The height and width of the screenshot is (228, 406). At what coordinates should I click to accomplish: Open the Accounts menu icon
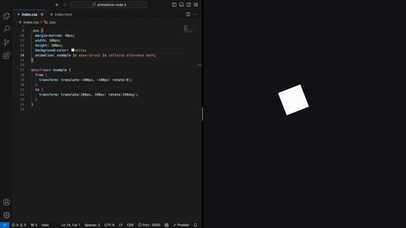(6, 202)
